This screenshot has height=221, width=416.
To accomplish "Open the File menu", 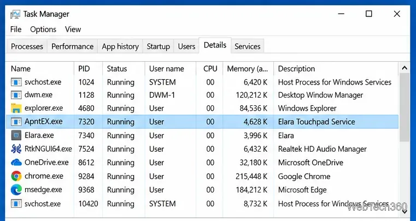I will tap(16, 29).
